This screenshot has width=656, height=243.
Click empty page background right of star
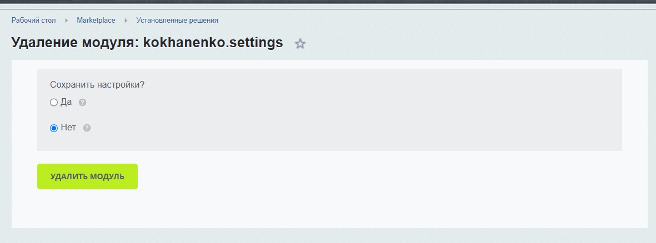click(472, 43)
